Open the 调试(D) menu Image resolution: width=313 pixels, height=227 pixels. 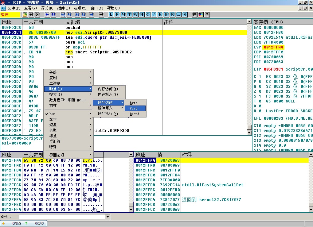(47, 8)
